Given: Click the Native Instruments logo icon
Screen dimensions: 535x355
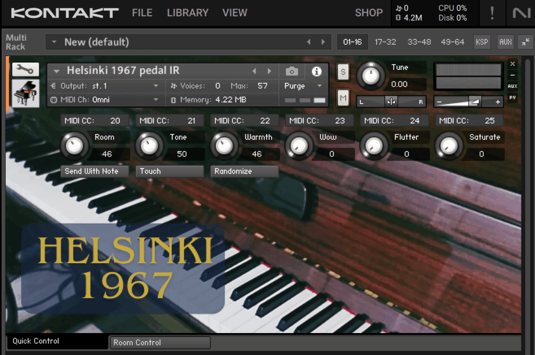Looking at the screenshot, I should [x=521, y=13].
